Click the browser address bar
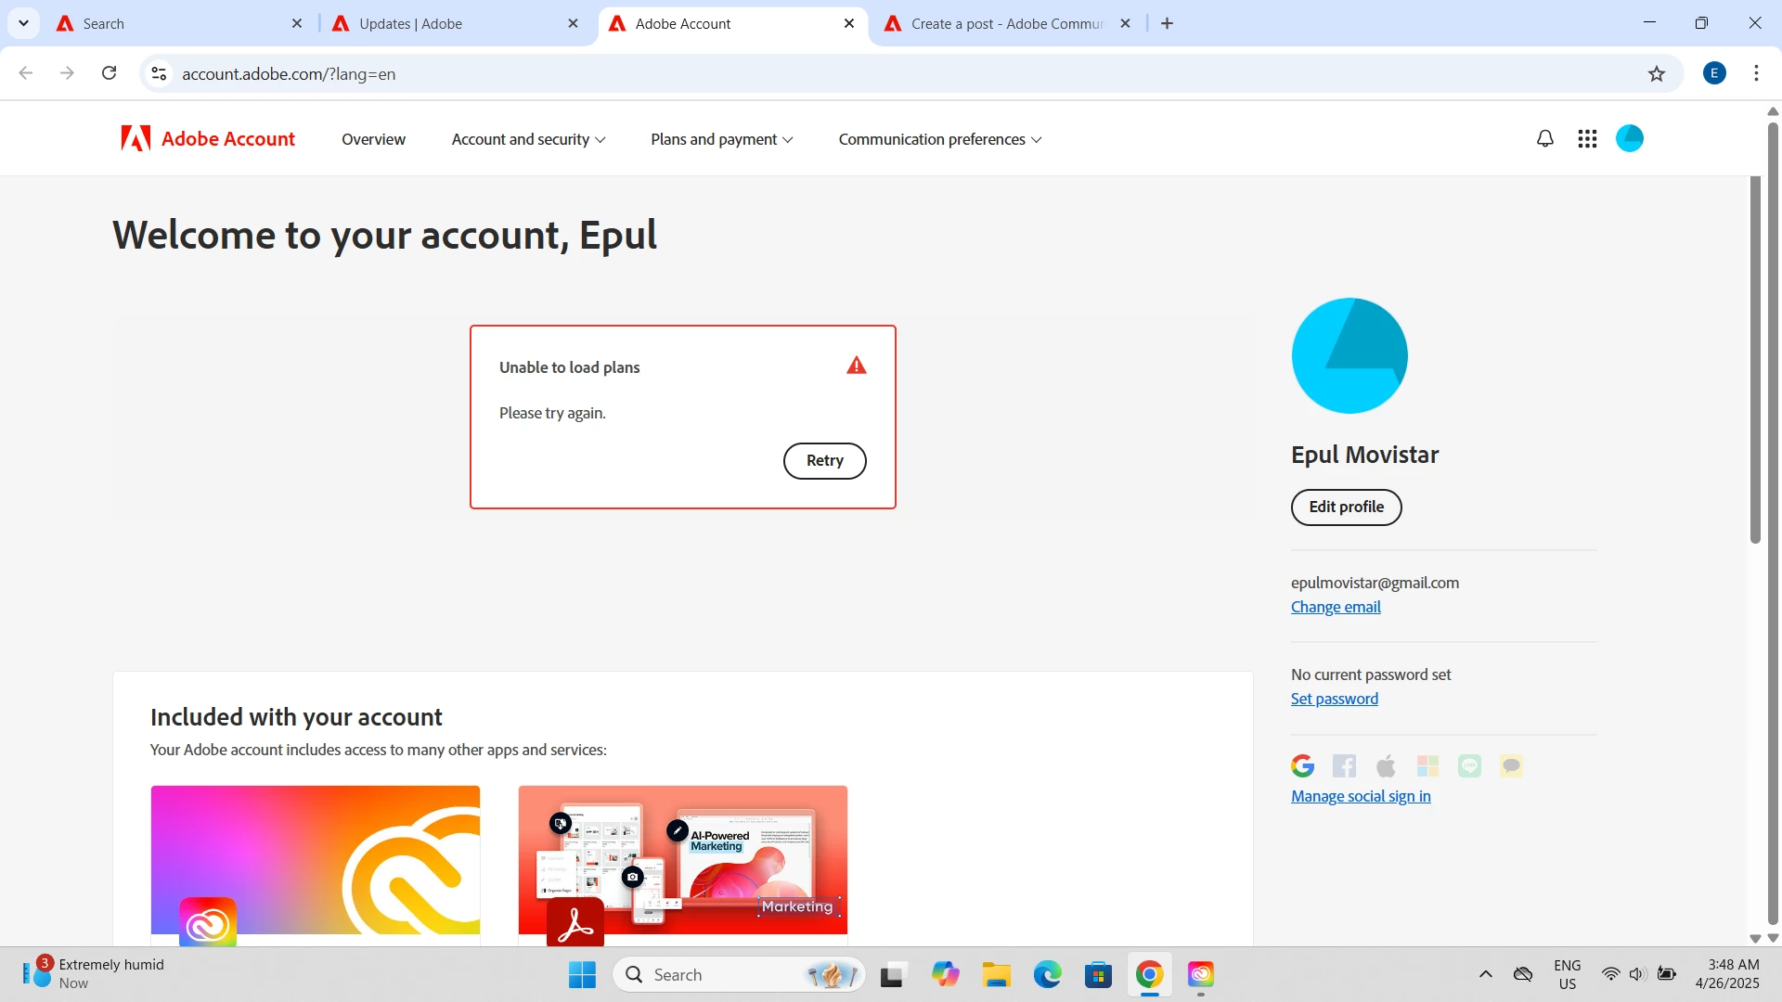 (835, 74)
